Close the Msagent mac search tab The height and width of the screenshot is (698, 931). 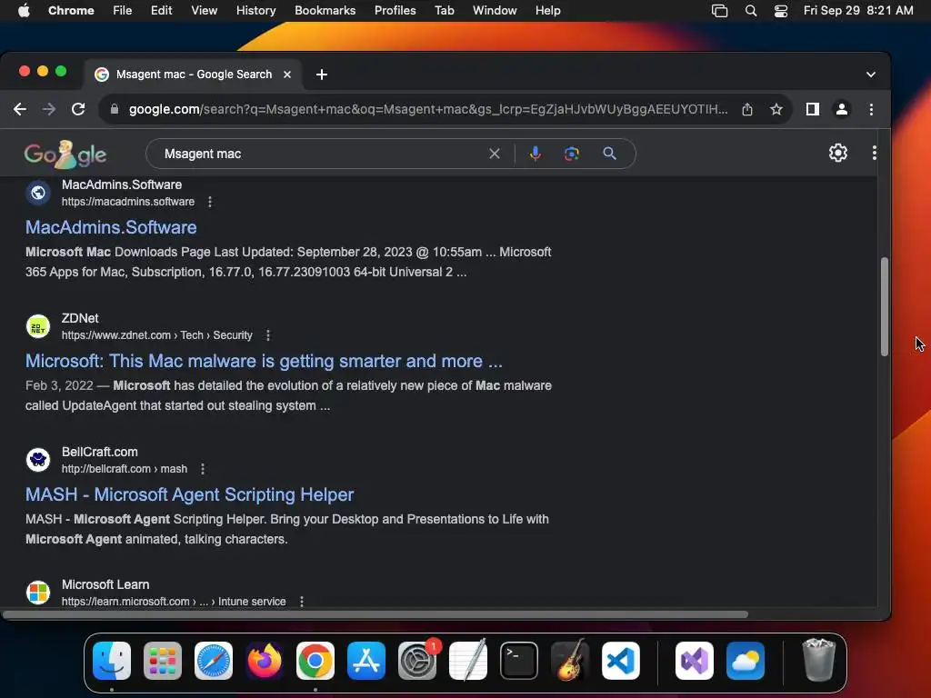tap(286, 75)
